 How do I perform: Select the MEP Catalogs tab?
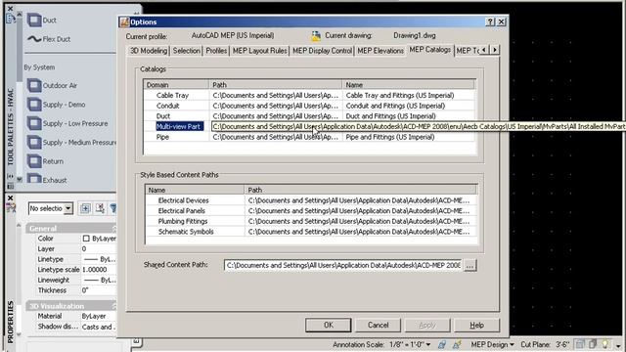tap(430, 50)
